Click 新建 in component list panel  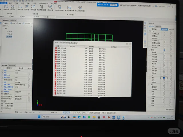point(5,23)
